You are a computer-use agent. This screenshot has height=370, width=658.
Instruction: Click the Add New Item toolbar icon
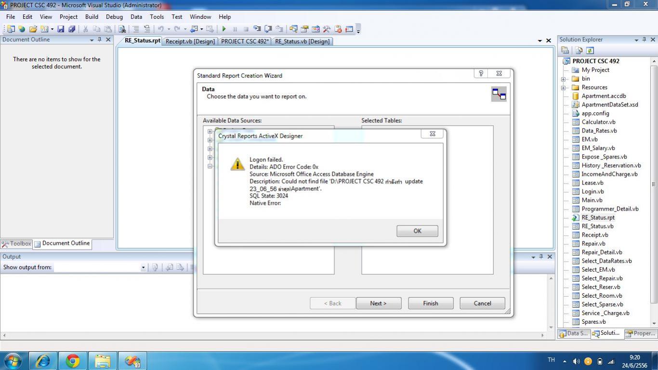pos(44,29)
